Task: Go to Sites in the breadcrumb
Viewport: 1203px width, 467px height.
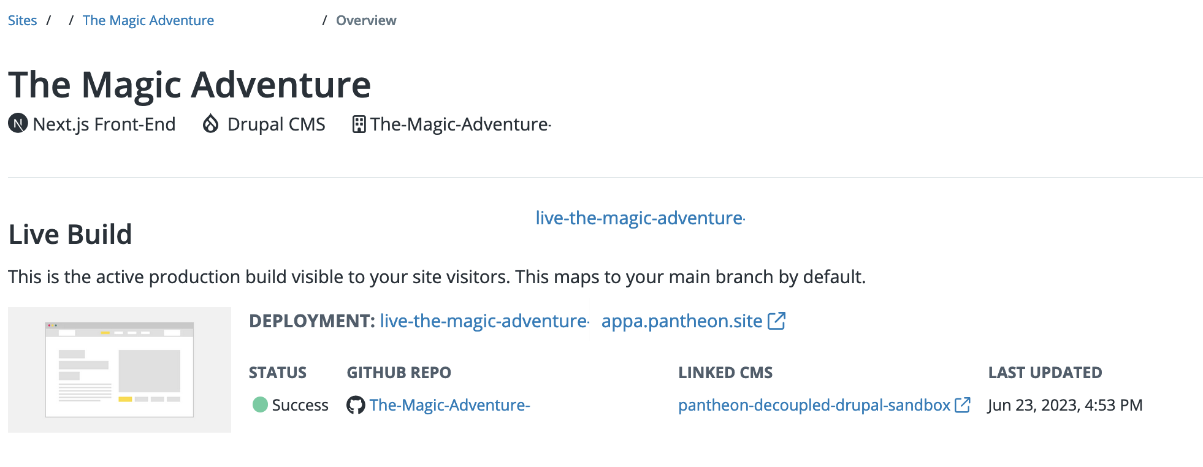Action: click(x=23, y=20)
